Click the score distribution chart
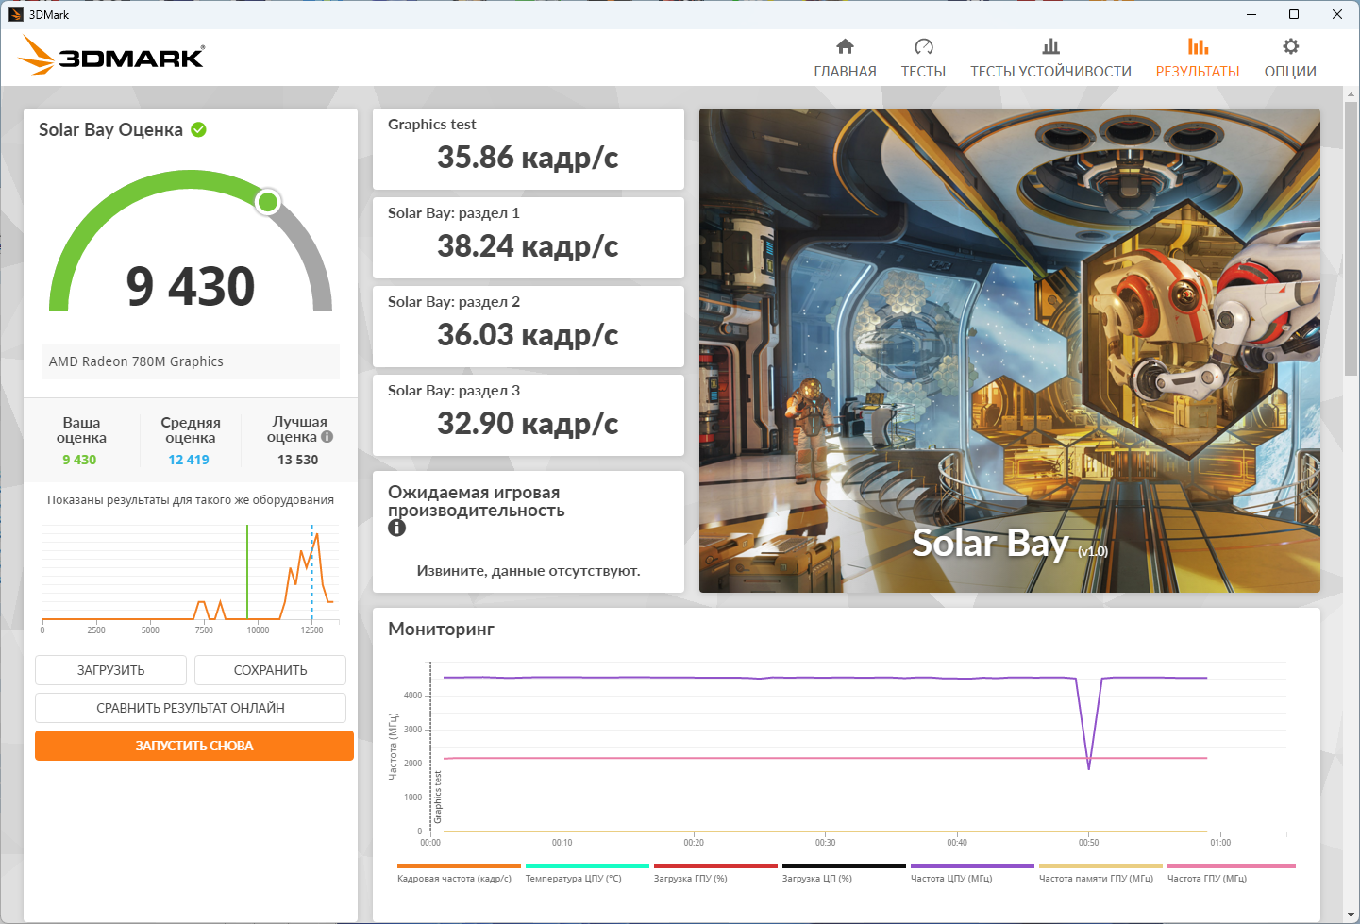 coord(190,579)
